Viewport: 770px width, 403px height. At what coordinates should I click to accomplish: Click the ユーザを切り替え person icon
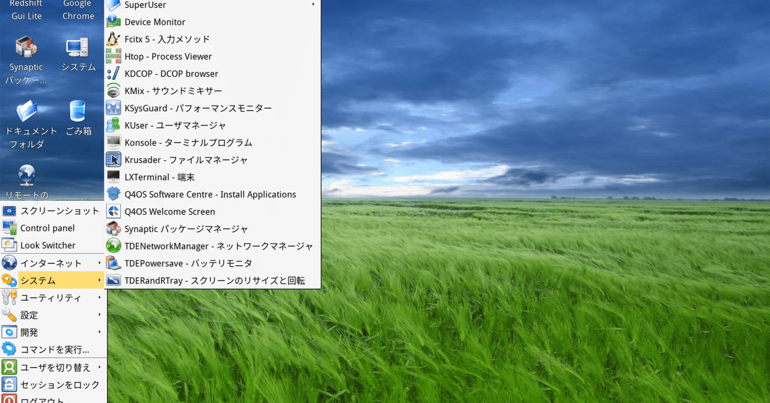(9, 367)
